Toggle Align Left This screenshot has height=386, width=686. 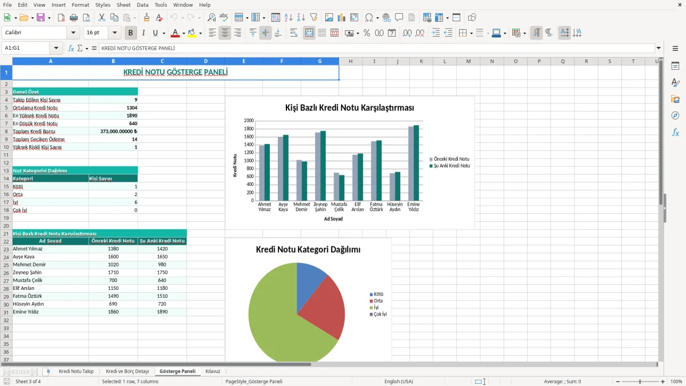point(212,33)
